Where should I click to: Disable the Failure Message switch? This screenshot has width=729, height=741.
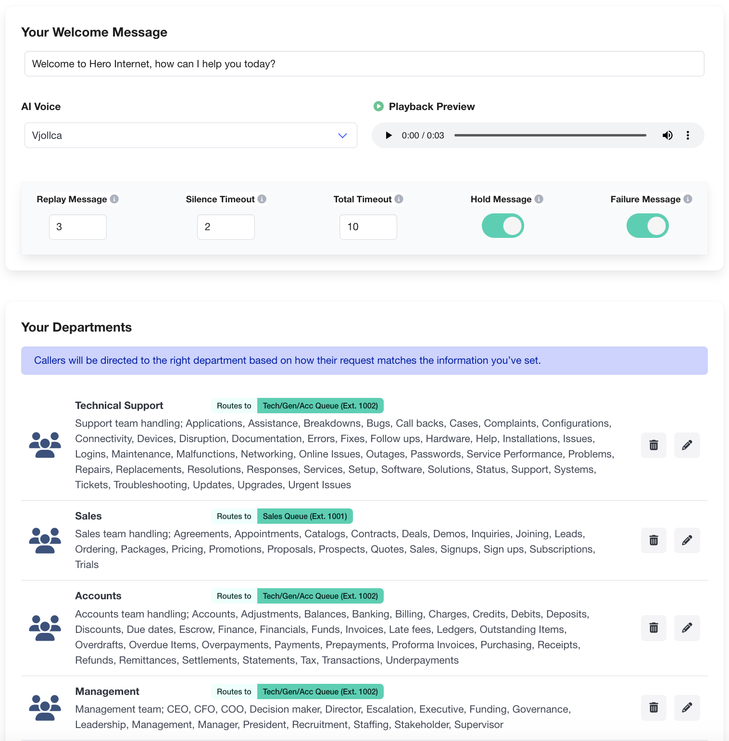click(647, 226)
